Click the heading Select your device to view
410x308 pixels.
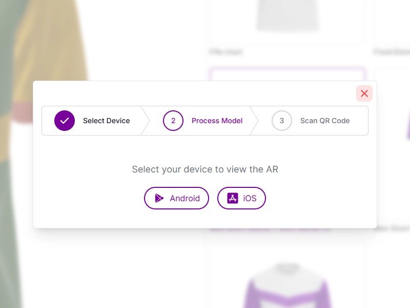[205, 169]
